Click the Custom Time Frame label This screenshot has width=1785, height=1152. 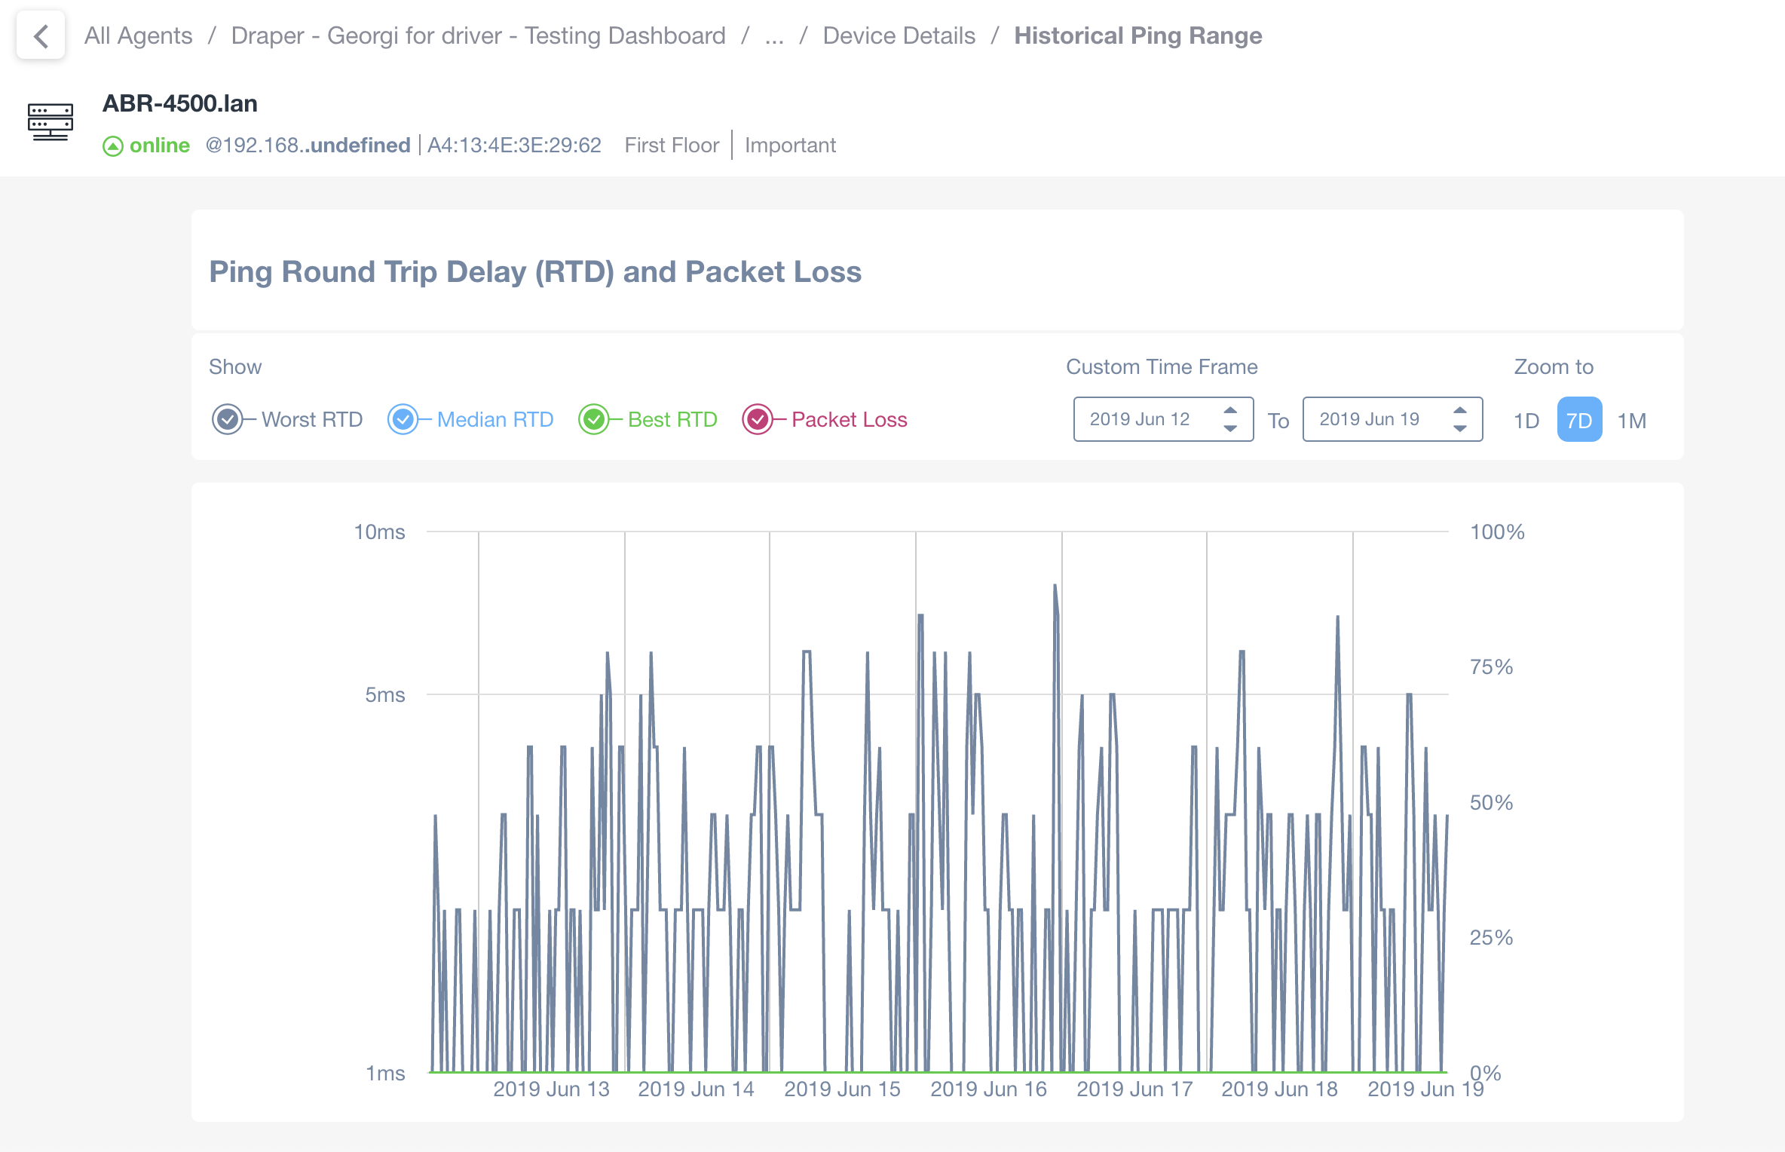pyautogui.click(x=1162, y=367)
